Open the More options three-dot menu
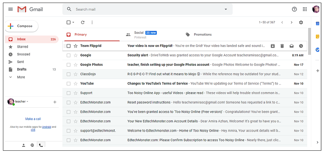This screenshot has height=153, width=323. pos(92,22)
